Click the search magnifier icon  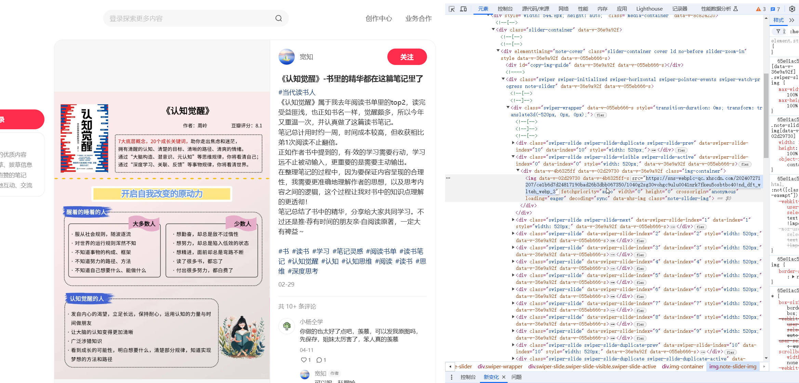(x=279, y=18)
